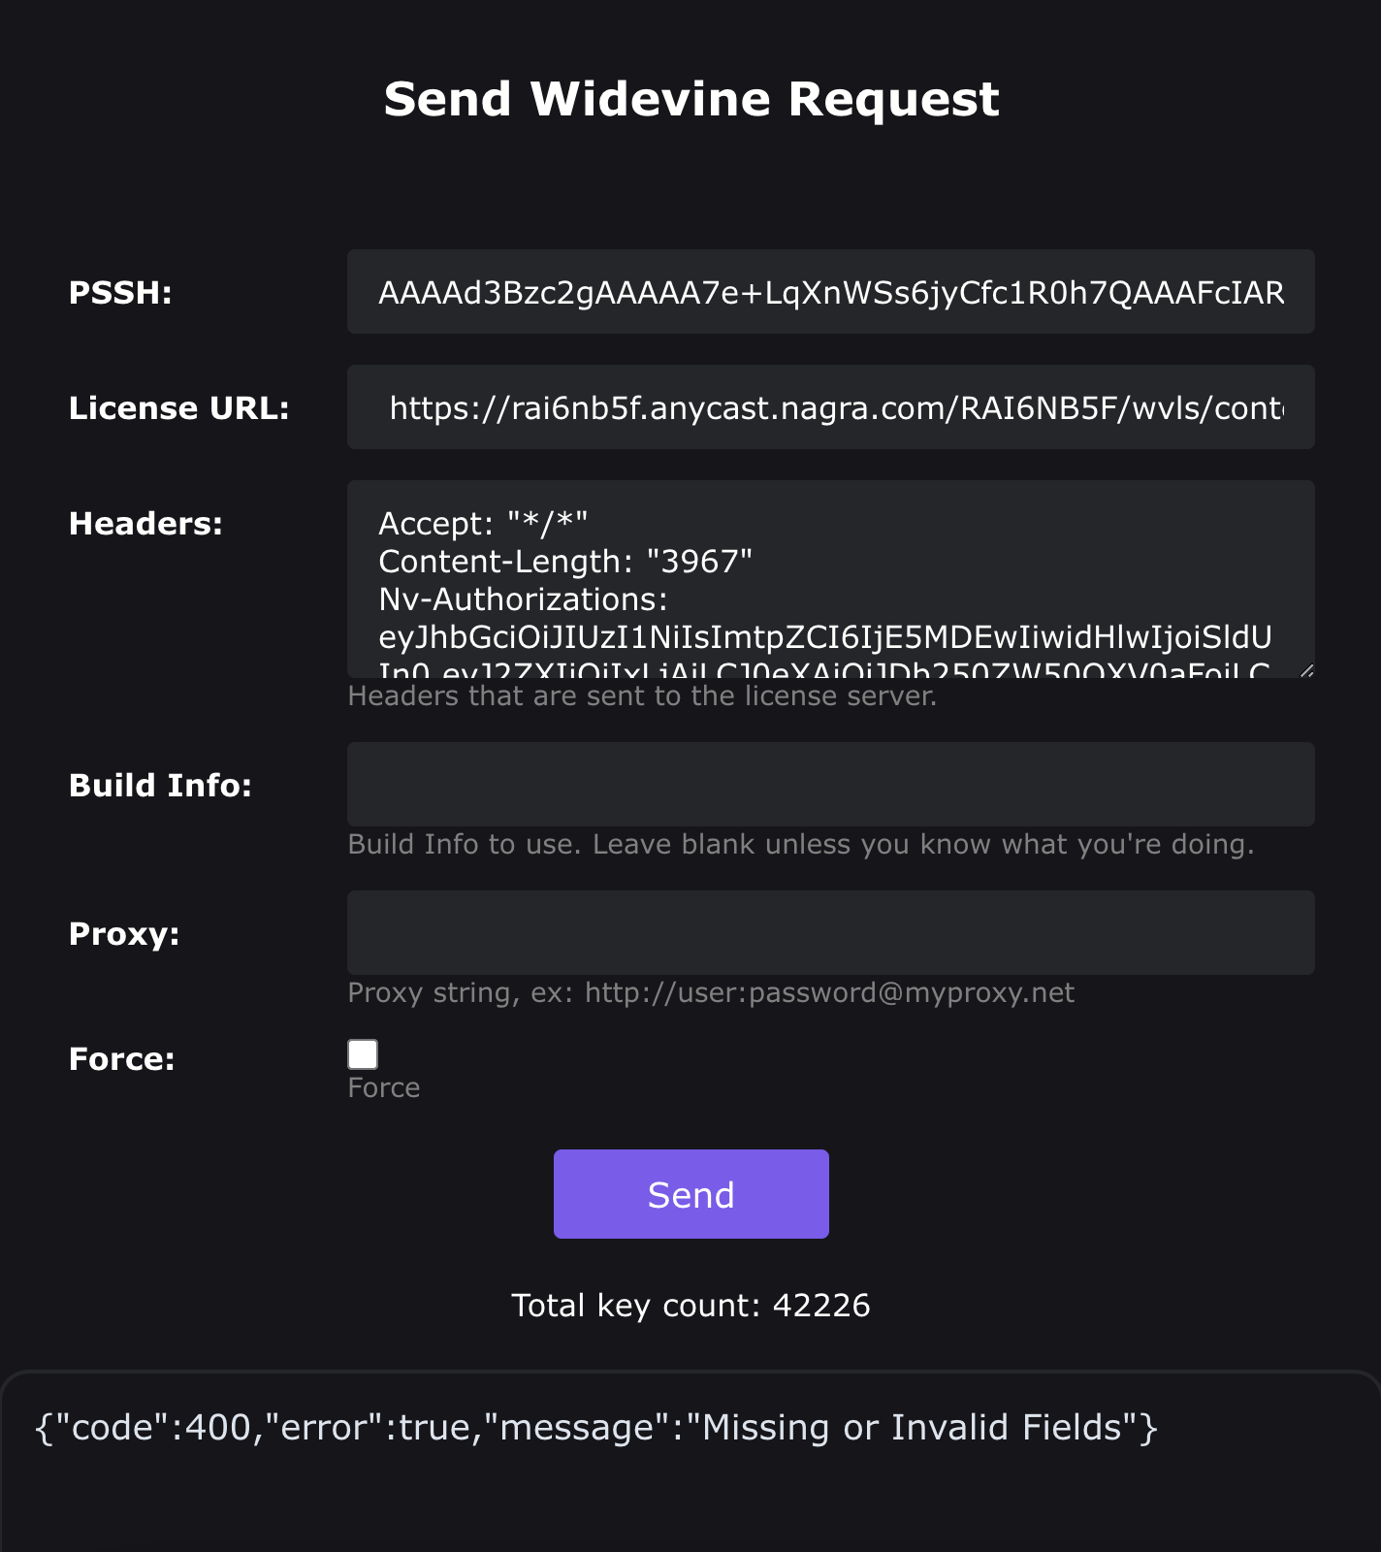Focus the License URL text box
This screenshot has height=1552, width=1381.
[x=830, y=407]
